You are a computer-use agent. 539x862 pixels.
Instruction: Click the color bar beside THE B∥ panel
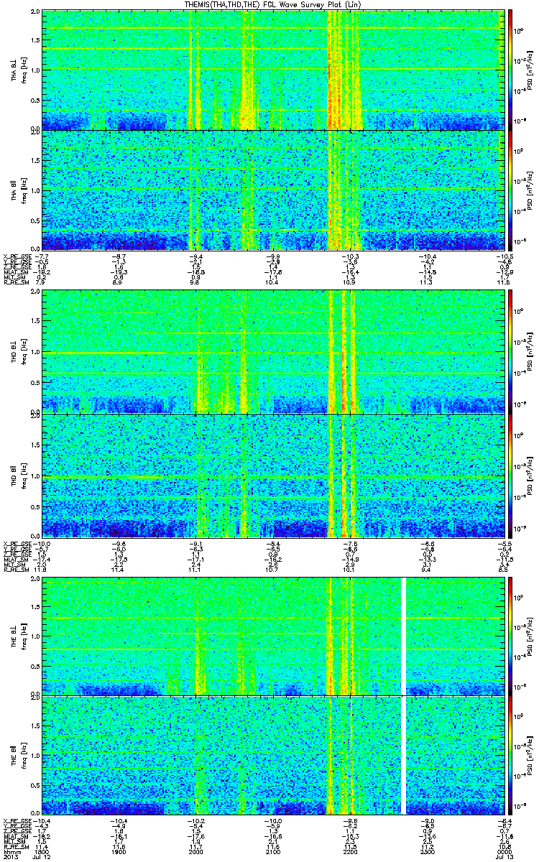510,756
